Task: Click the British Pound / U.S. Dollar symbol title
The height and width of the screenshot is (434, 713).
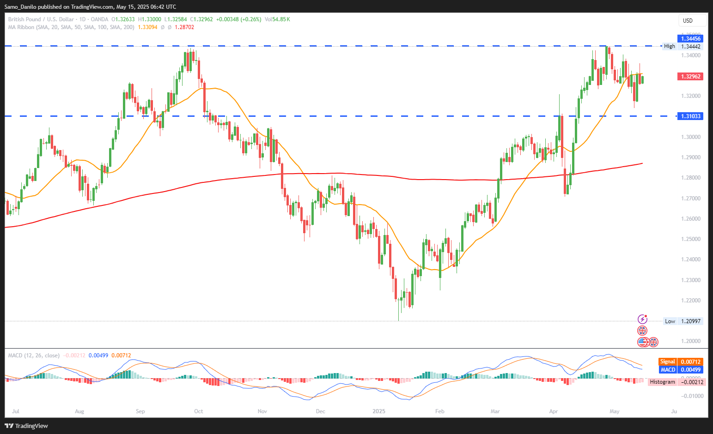Action: pyautogui.click(x=41, y=19)
